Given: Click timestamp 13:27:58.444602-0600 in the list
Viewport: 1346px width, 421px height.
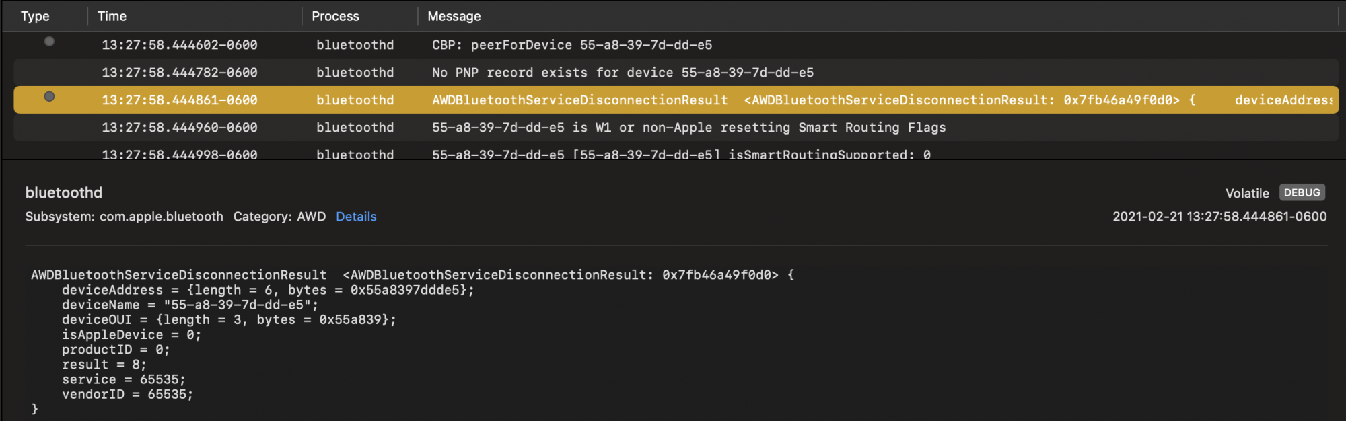Looking at the screenshot, I should click(180, 45).
